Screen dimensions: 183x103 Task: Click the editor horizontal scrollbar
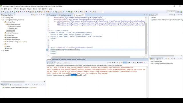(91, 57)
